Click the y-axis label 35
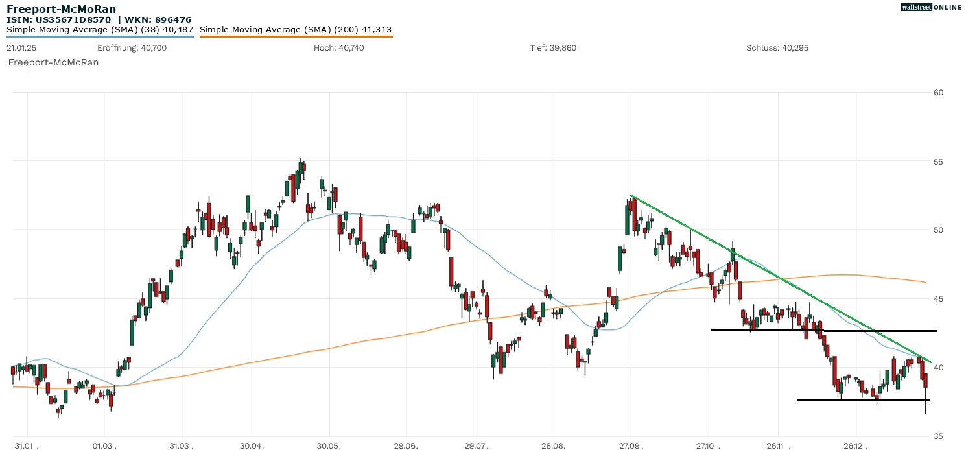 click(939, 436)
